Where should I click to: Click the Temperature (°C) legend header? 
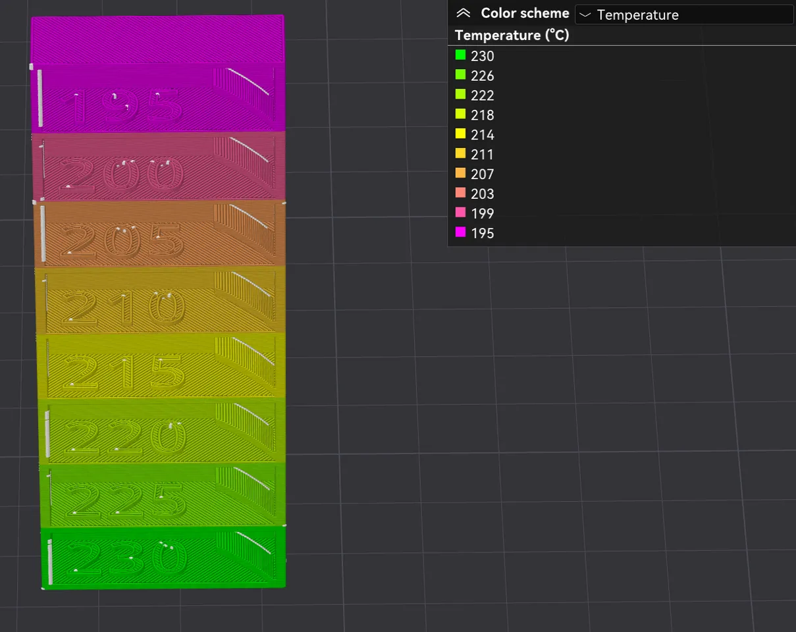pos(511,35)
